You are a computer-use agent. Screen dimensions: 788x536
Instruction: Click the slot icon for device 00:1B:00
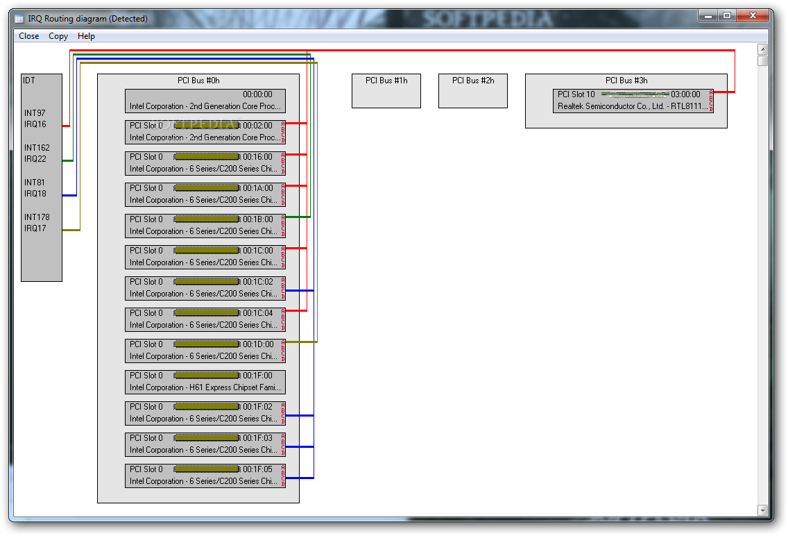tap(207, 219)
